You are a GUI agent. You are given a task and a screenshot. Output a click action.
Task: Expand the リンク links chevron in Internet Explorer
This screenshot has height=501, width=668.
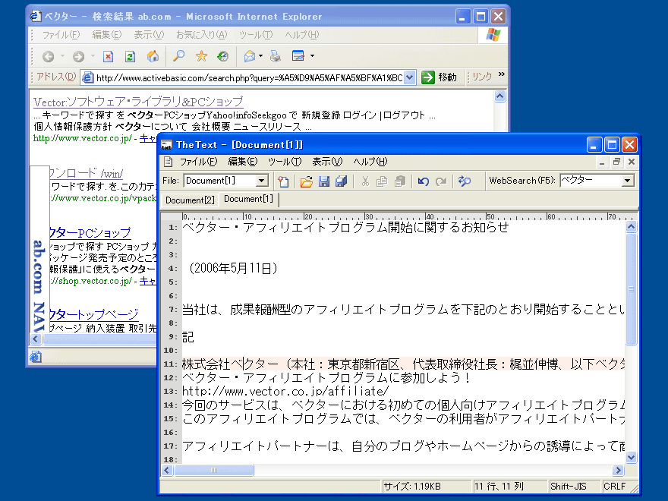[502, 74]
